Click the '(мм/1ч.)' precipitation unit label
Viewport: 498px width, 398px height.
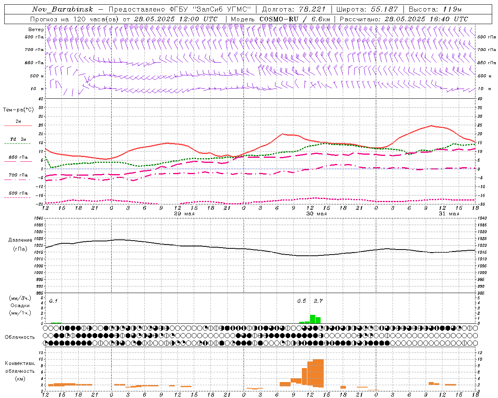point(20,313)
